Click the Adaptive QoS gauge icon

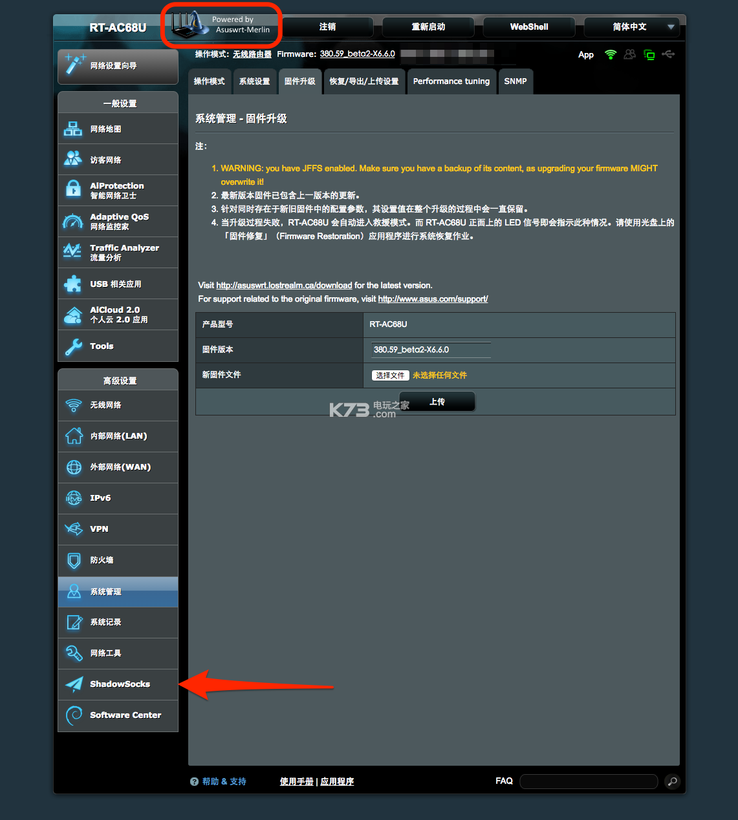(73, 221)
